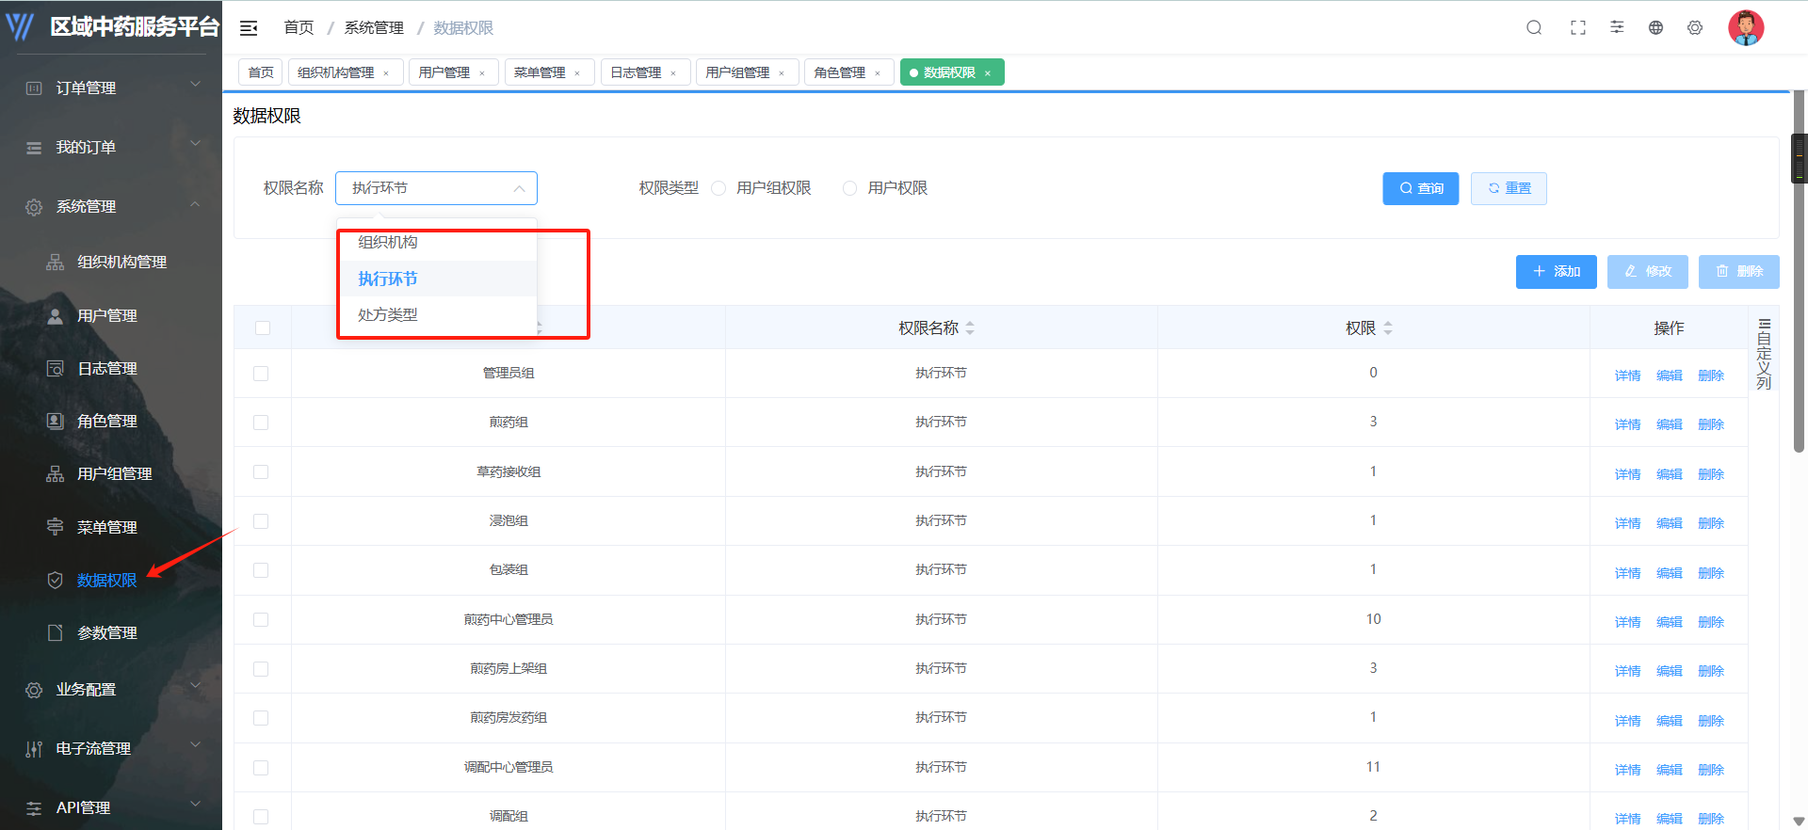Select the 用户组权限 radio button
This screenshot has height=830, width=1808.
pos(718,188)
